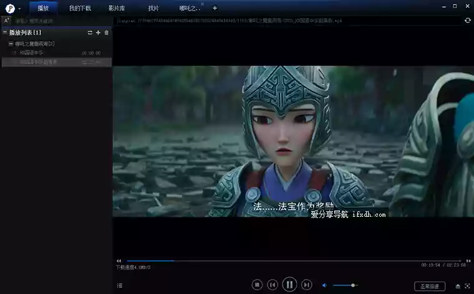Seek on the video progress bar
474x294 pixels.
point(294,261)
